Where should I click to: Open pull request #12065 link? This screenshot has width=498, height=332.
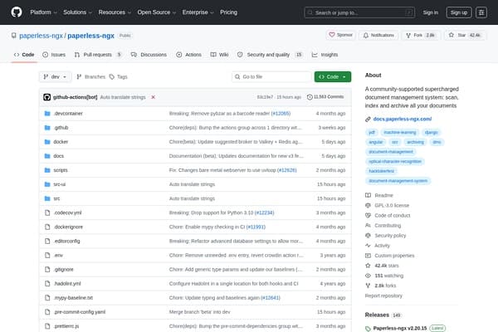click(x=281, y=114)
